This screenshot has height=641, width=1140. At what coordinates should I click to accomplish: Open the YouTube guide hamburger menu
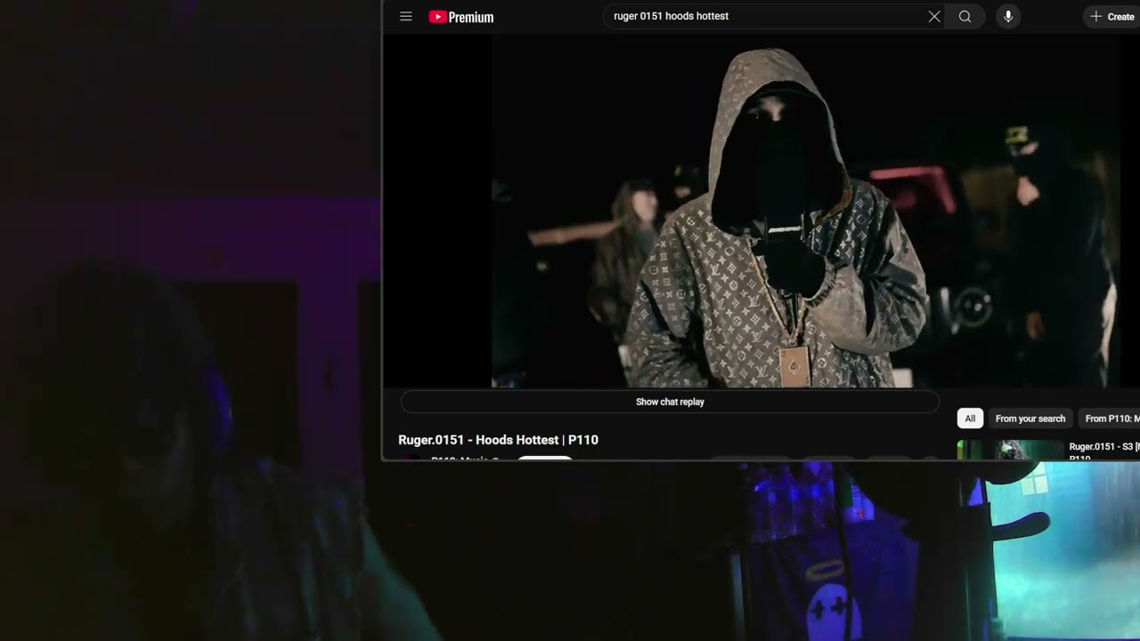pos(406,16)
